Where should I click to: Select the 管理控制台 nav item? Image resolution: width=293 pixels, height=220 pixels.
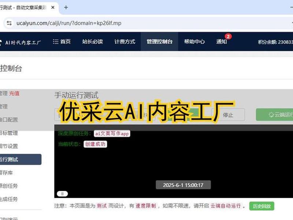pos(159,41)
